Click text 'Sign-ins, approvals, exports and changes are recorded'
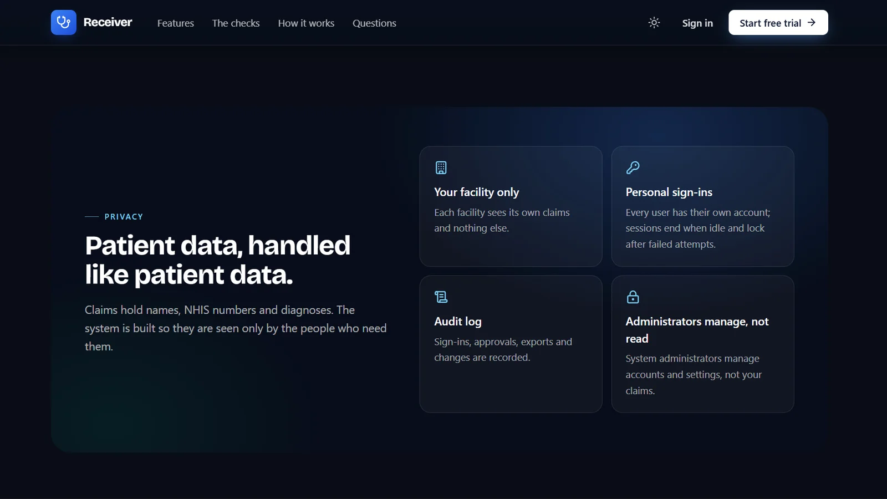The width and height of the screenshot is (887, 499). pyautogui.click(x=503, y=350)
